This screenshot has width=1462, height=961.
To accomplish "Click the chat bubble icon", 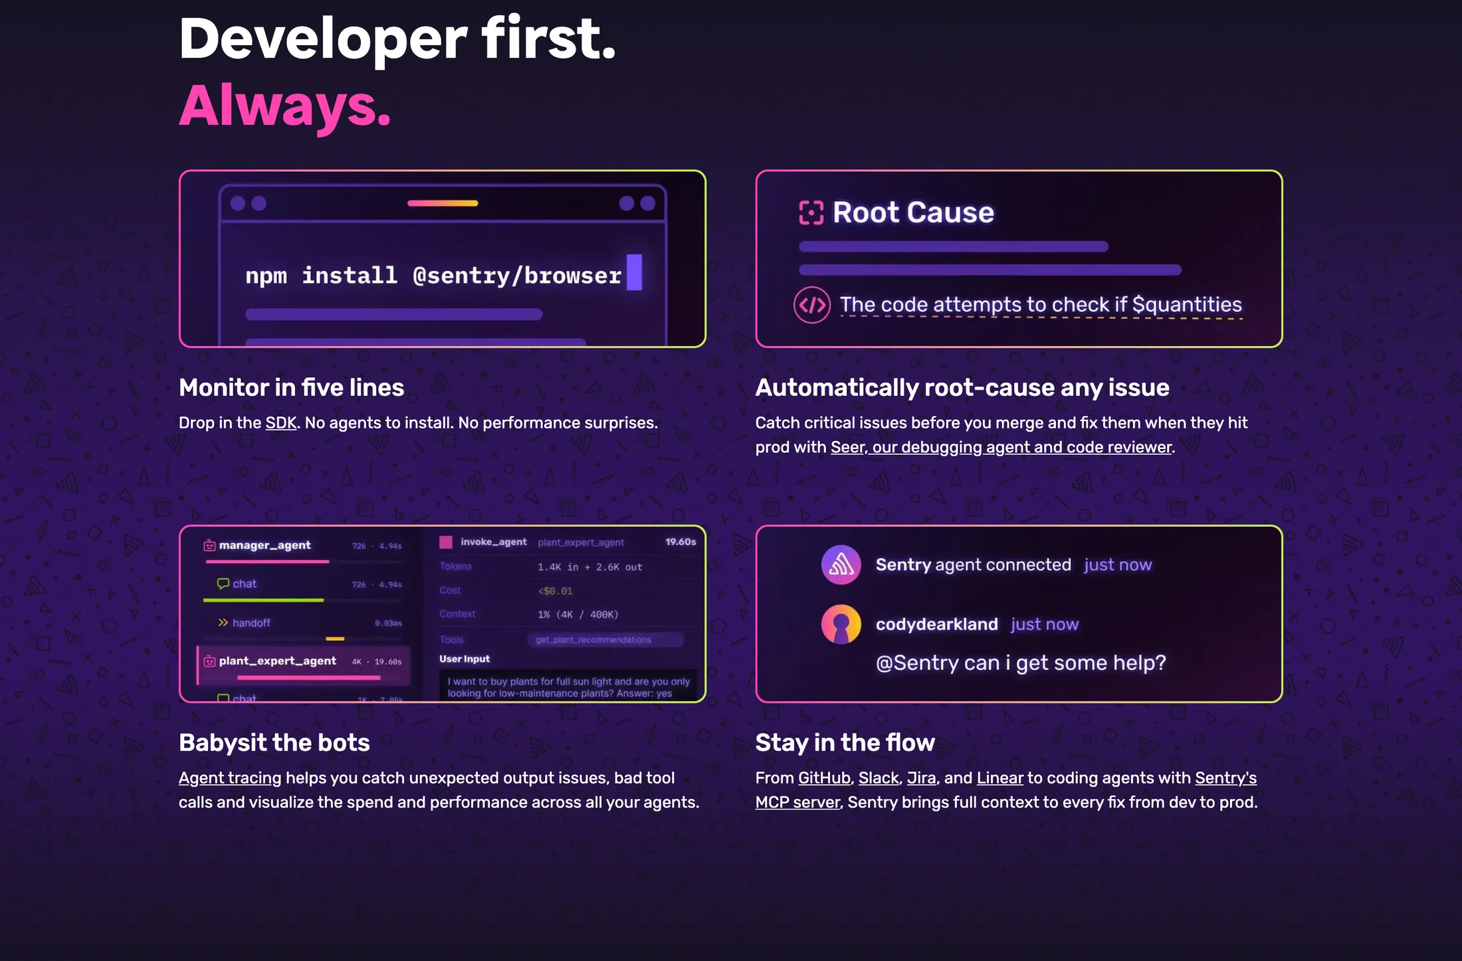I will 223,584.
